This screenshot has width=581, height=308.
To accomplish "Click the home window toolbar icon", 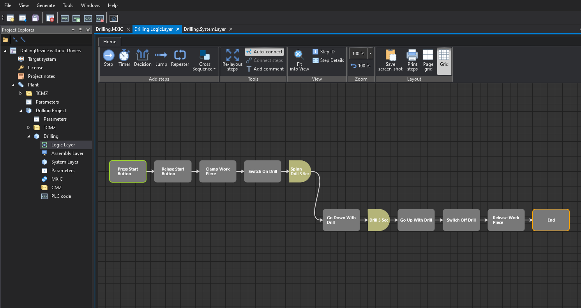I will pyautogui.click(x=113, y=18).
